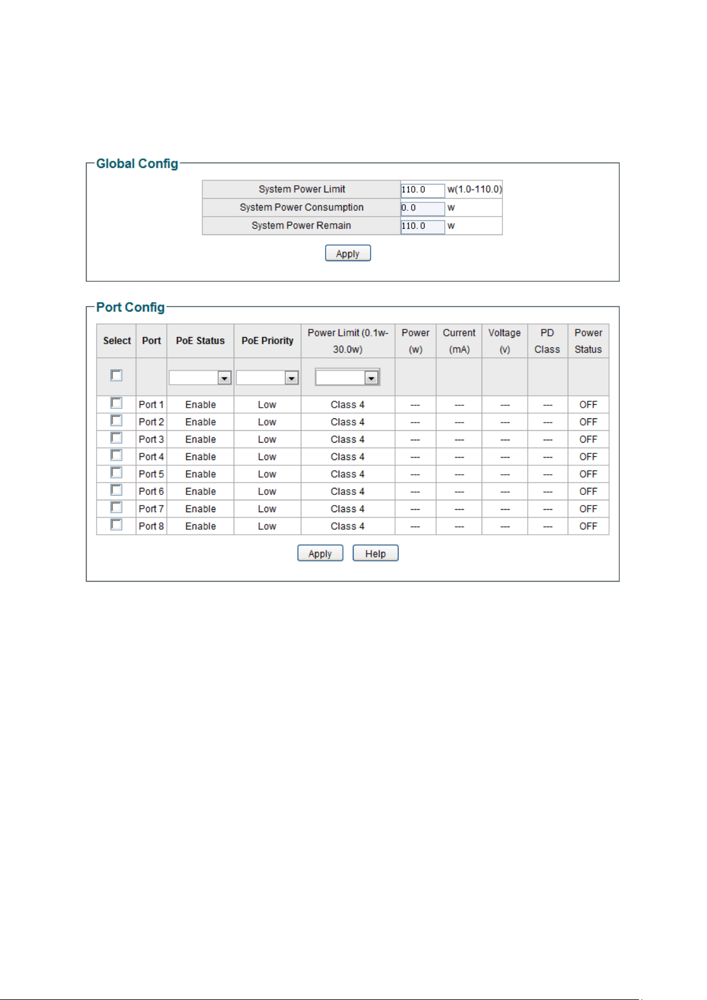This screenshot has width=707, height=1000.
Task: Tick the Port 1 select checkbox
Action: pyautogui.click(x=116, y=403)
